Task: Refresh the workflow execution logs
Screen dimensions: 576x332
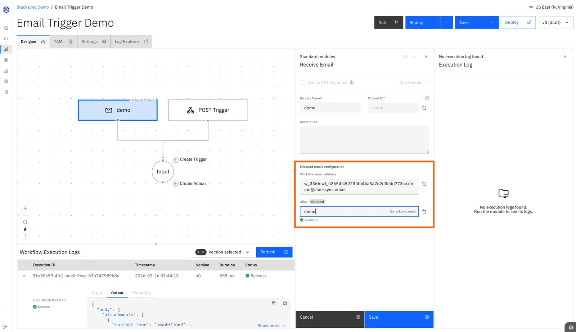Action: (x=274, y=252)
